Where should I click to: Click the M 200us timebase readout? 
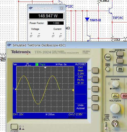click(50, 114)
